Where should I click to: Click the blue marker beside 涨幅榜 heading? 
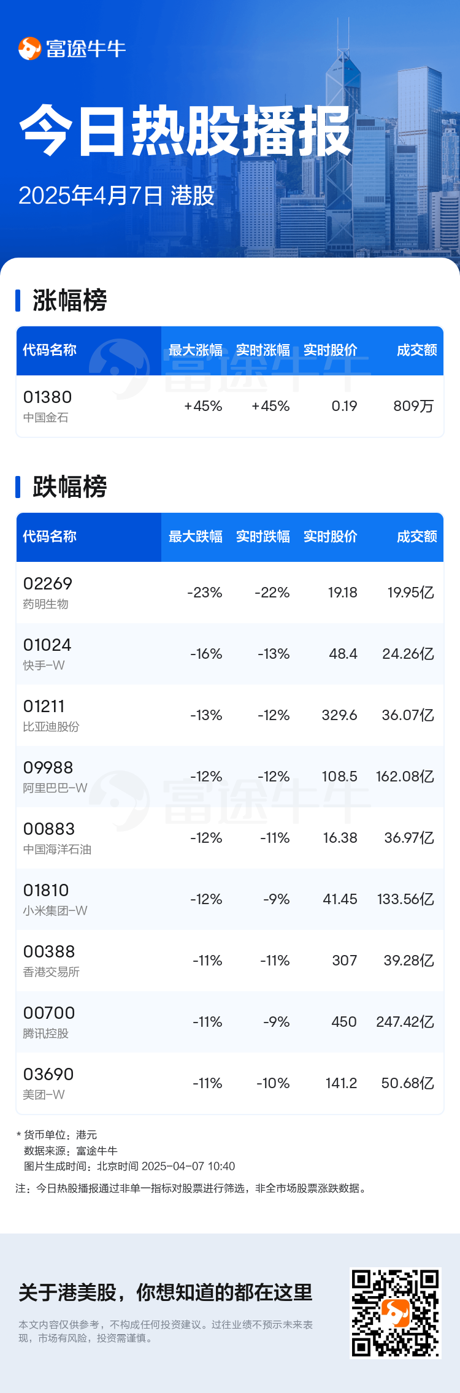click(18, 301)
